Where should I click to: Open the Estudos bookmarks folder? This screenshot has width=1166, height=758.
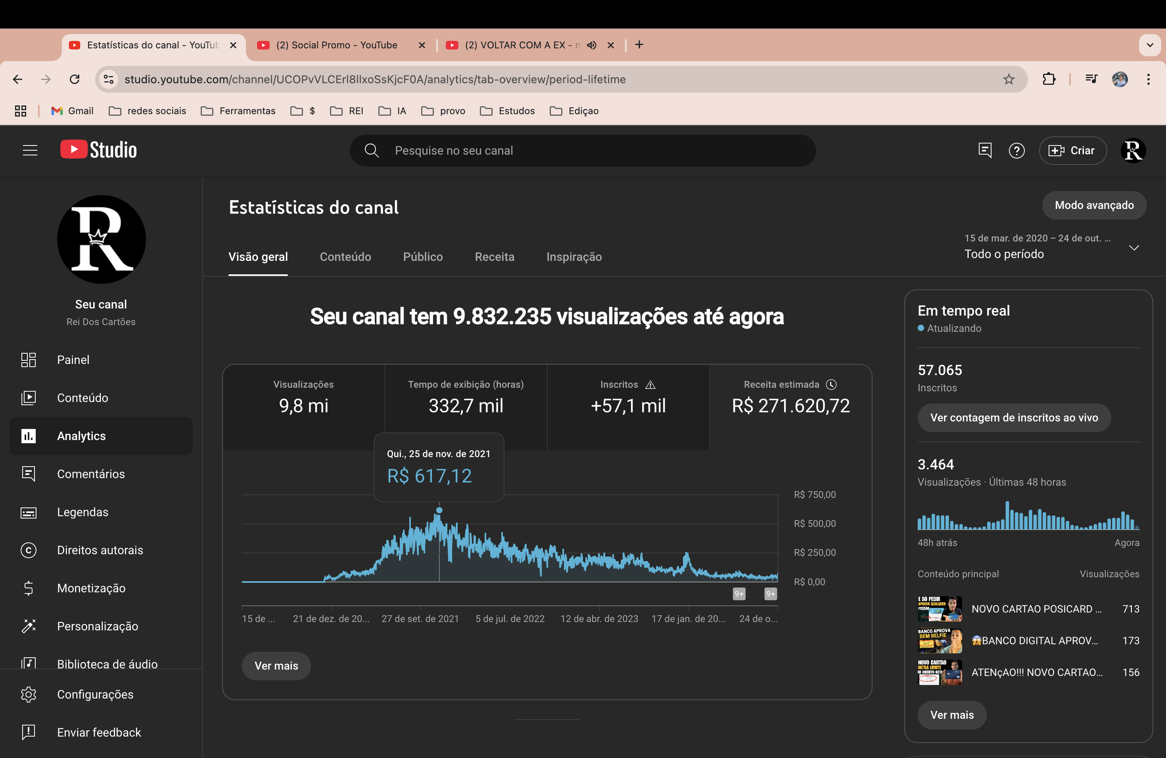[x=507, y=111]
